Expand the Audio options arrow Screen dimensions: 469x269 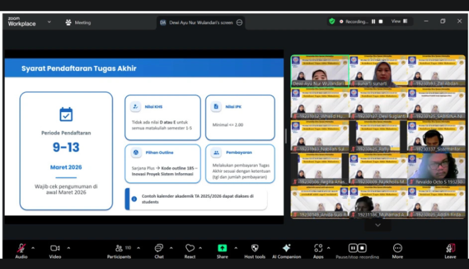point(33,248)
